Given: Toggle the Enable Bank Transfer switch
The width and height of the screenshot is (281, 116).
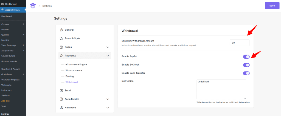Looking at the screenshot, I should point(246,73).
